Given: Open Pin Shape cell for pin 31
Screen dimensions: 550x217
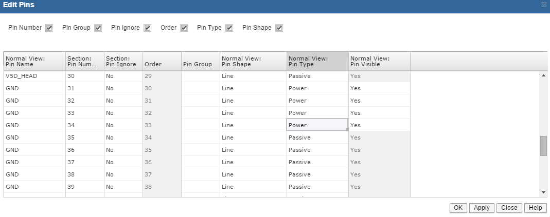Looking at the screenshot, I should [x=253, y=88].
